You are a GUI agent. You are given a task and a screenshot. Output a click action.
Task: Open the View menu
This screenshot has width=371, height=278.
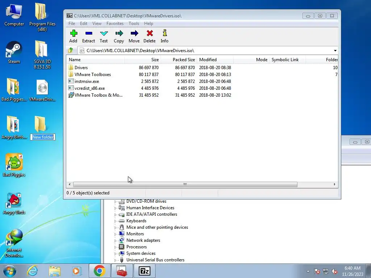point(97,24)
